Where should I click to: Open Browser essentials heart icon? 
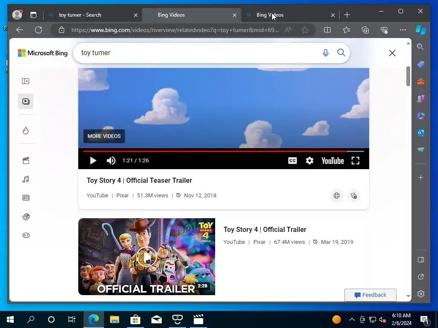[x=384, y=30]
